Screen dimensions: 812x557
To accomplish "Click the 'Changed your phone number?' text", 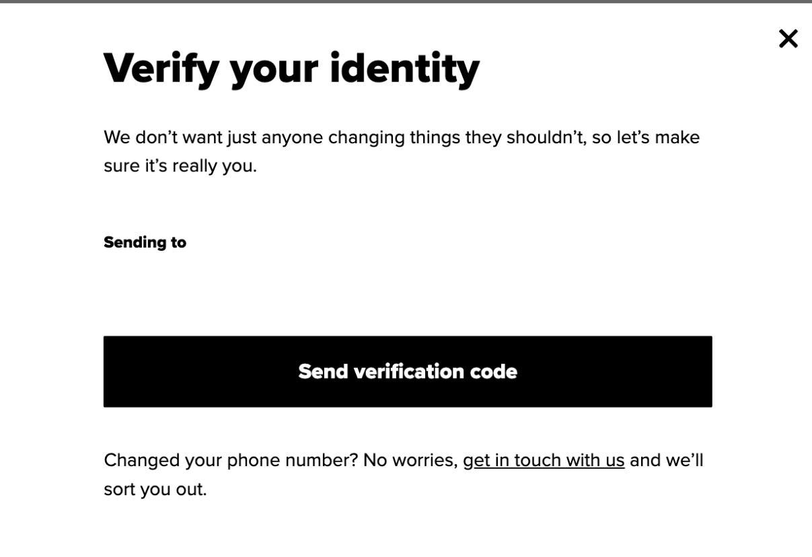I will tap(231, 461).
